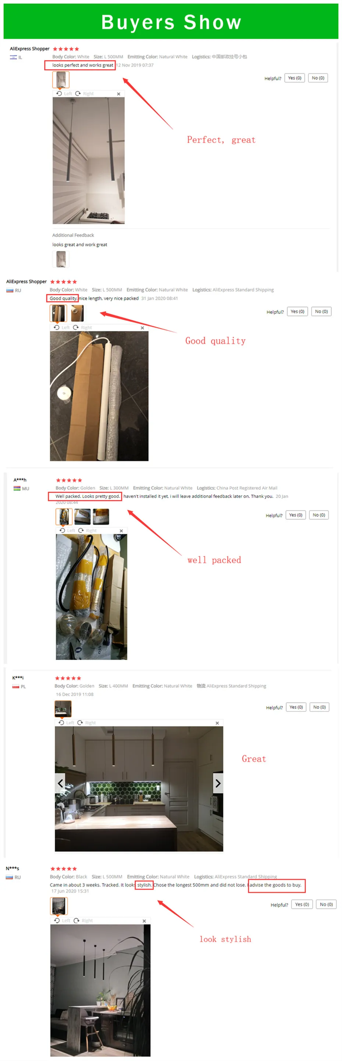342x1061 pixels.
Task: Rotate first review photo right
Action: pos(84,94)
